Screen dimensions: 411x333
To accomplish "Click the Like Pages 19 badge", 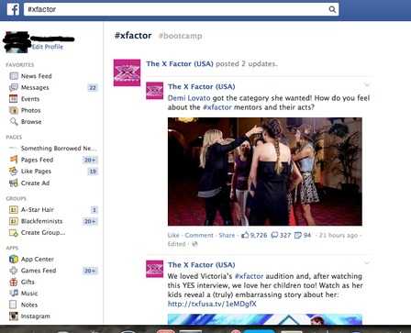I will 93,172.
